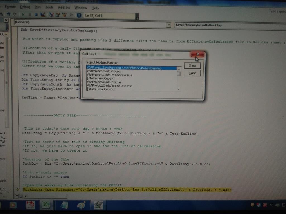
Task: Click the Undo toolbar icon
Action: pos(8,14)
